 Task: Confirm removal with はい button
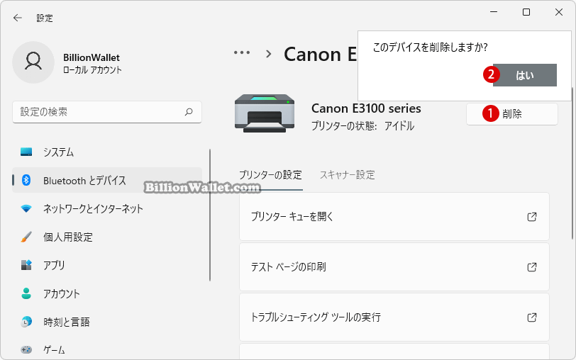pyautogui.click(x=525, y=75)
